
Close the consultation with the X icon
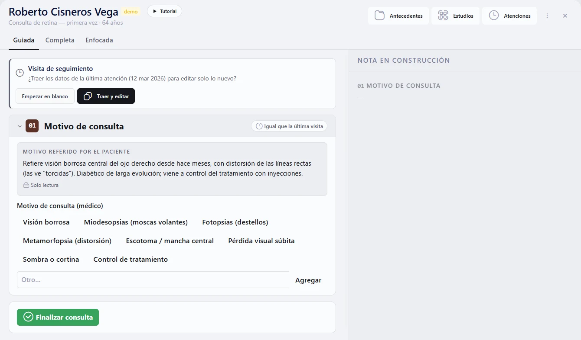click(565, 16)
